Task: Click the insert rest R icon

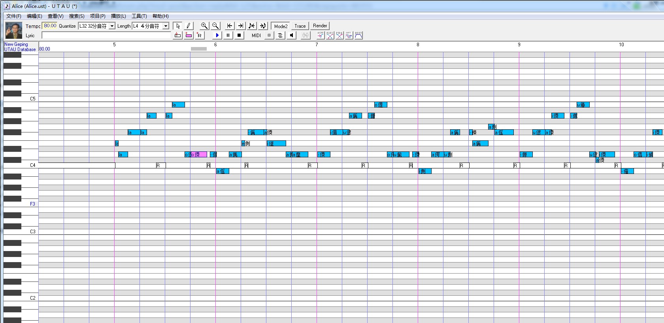Action: tap(199, 35)
